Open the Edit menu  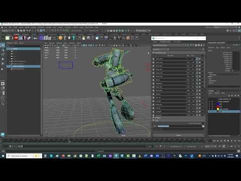10,27
